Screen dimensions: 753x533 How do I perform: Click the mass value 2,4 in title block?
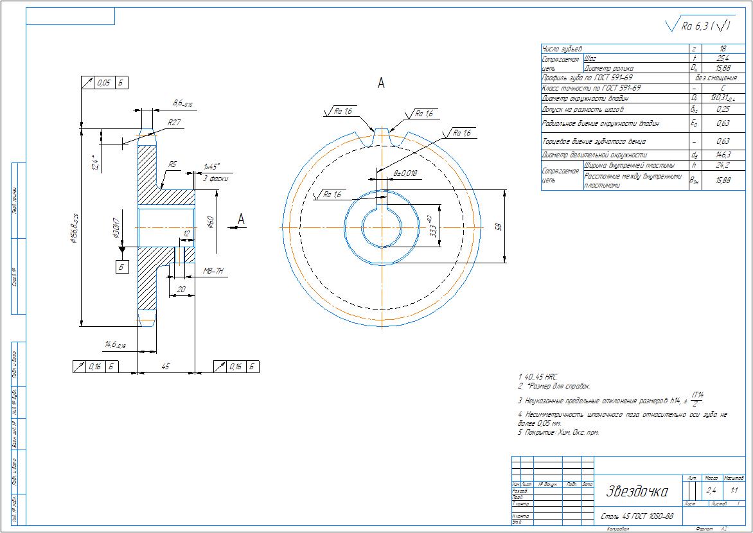pos(711,491)
